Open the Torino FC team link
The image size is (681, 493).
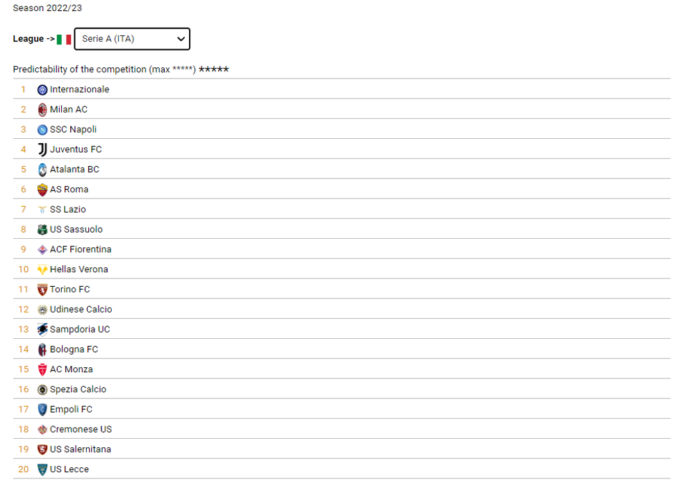pyautogui.click(x=69, y=290)
